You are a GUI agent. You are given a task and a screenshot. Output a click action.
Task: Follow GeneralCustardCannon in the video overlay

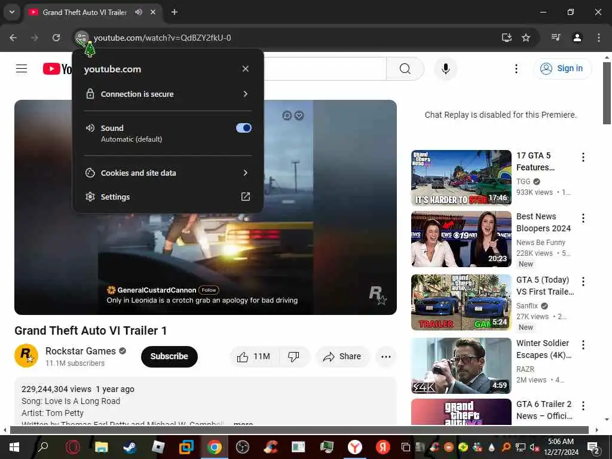(x=209, y=290)
